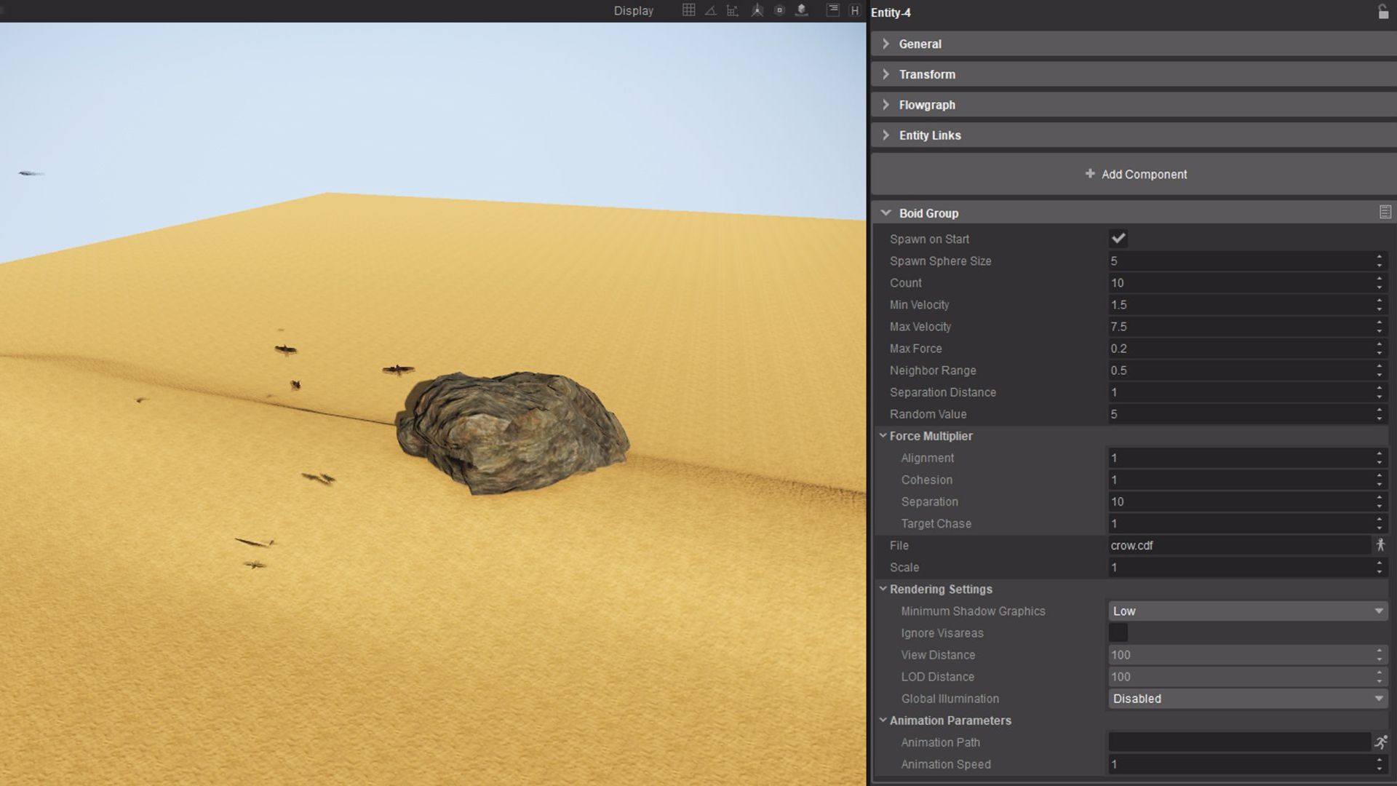Open the crow.cdf file picker icon

click(1380, 545)
